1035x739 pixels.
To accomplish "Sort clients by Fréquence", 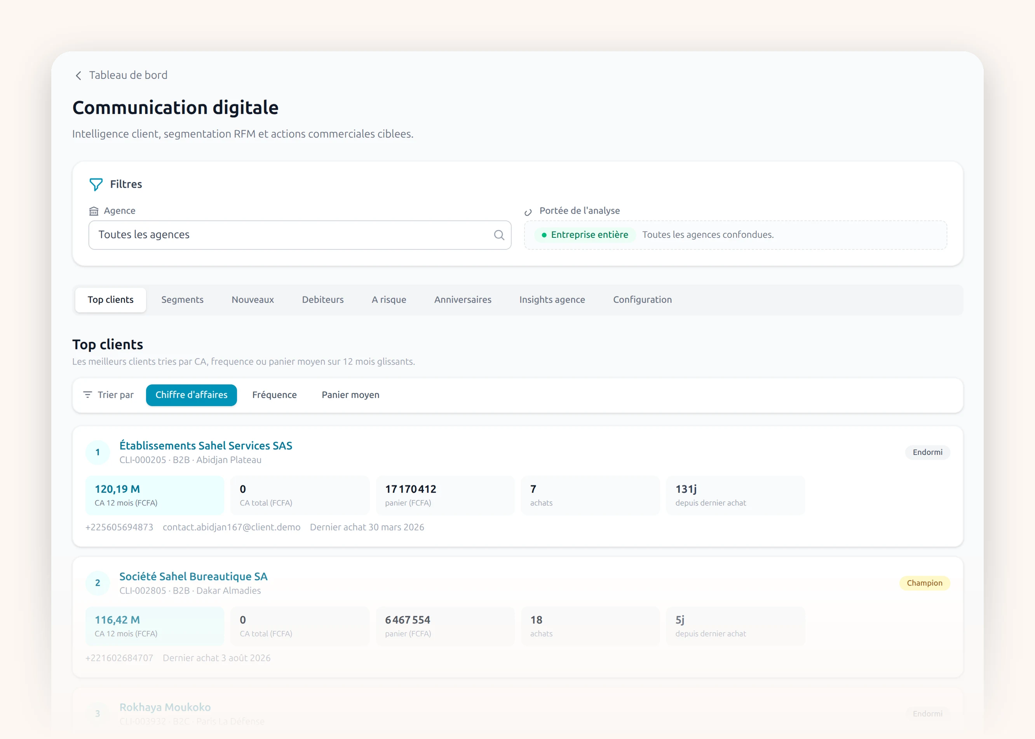I will 274,395.
